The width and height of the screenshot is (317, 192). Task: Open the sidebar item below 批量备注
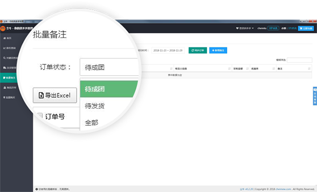pos(10,88)
